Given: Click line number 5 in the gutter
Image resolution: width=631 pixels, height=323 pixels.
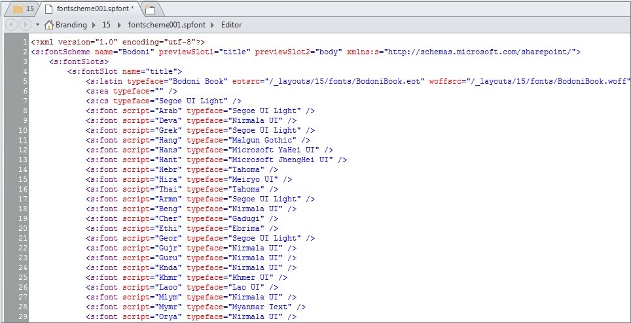Looking at the screenshot, I should pyautogui.click(x=25, y=81).
